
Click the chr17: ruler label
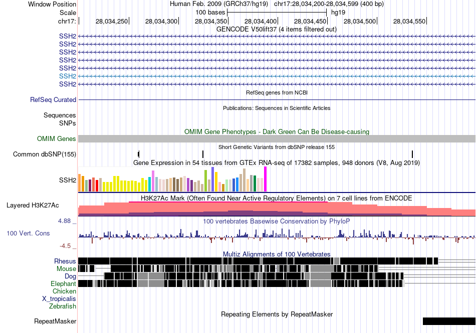(67, 21)
